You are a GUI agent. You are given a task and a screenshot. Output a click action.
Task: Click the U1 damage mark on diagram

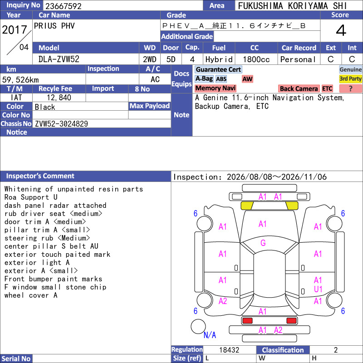click(318, 289)
